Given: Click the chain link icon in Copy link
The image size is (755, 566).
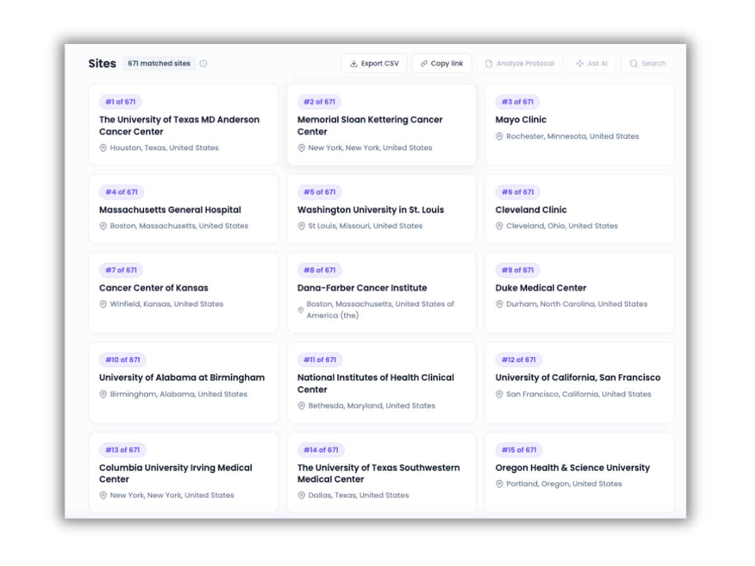Looking at the screenshot, I should (x=424, y=64).
